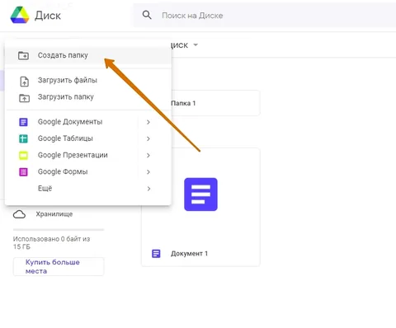396x328 pixels.
Task: Click the file upload icon
Action: tap(24, 82)
